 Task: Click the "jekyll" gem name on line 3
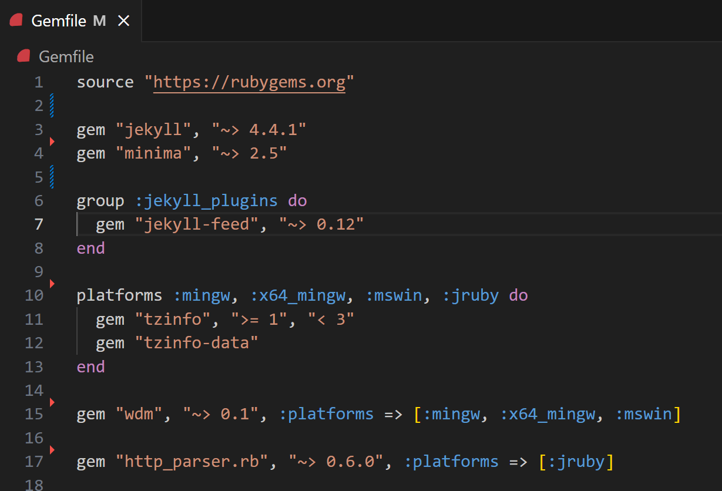pyautogui.click(x=153, y=129)
